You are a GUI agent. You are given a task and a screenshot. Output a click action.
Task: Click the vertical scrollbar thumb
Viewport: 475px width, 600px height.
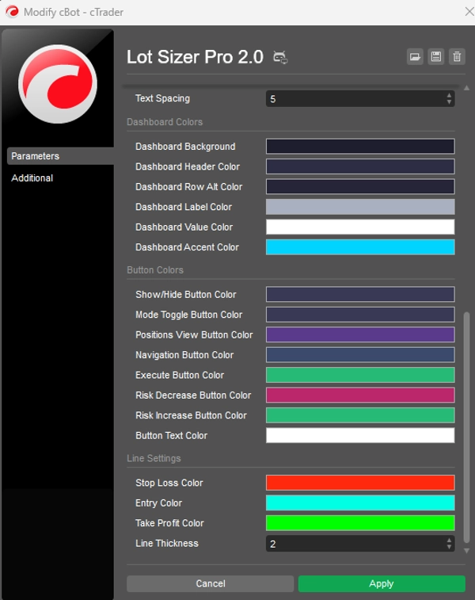click(x=466, y=427)
